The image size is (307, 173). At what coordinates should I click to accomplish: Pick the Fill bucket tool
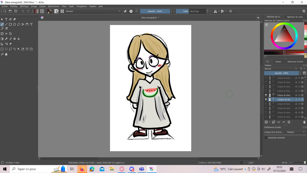pyautogui.click(x=19, y=39)
